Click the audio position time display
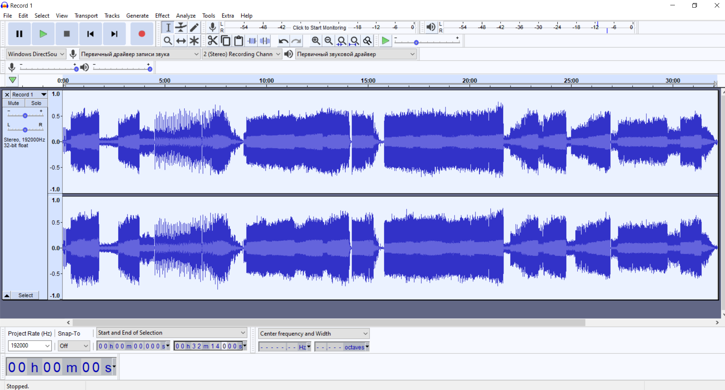The height and width of the screenshot is (390, 725). [61, 367]
